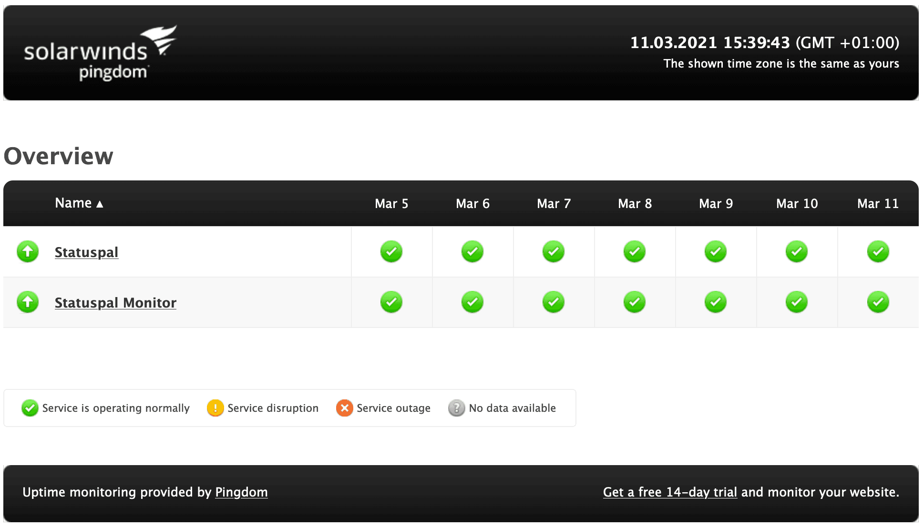Click the Mar 6 column header

(472, 204)
